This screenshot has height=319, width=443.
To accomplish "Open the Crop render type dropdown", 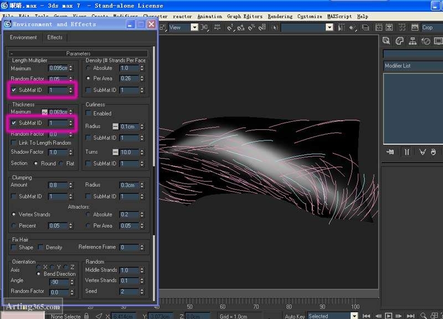I will [x=432, y=27].
